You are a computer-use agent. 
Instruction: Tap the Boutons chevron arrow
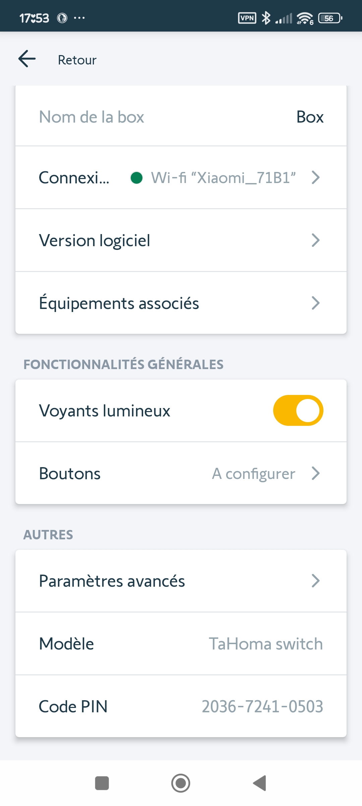(x=315, y=474)
